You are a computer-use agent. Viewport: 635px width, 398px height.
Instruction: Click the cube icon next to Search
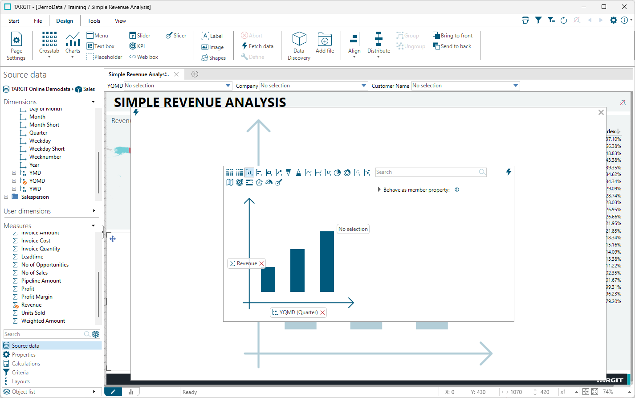point(96,334)
